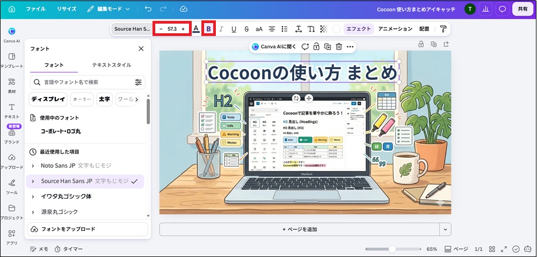Click white color circle in toolbar
This screenshot has height=257, width=537.
point(337,29)
